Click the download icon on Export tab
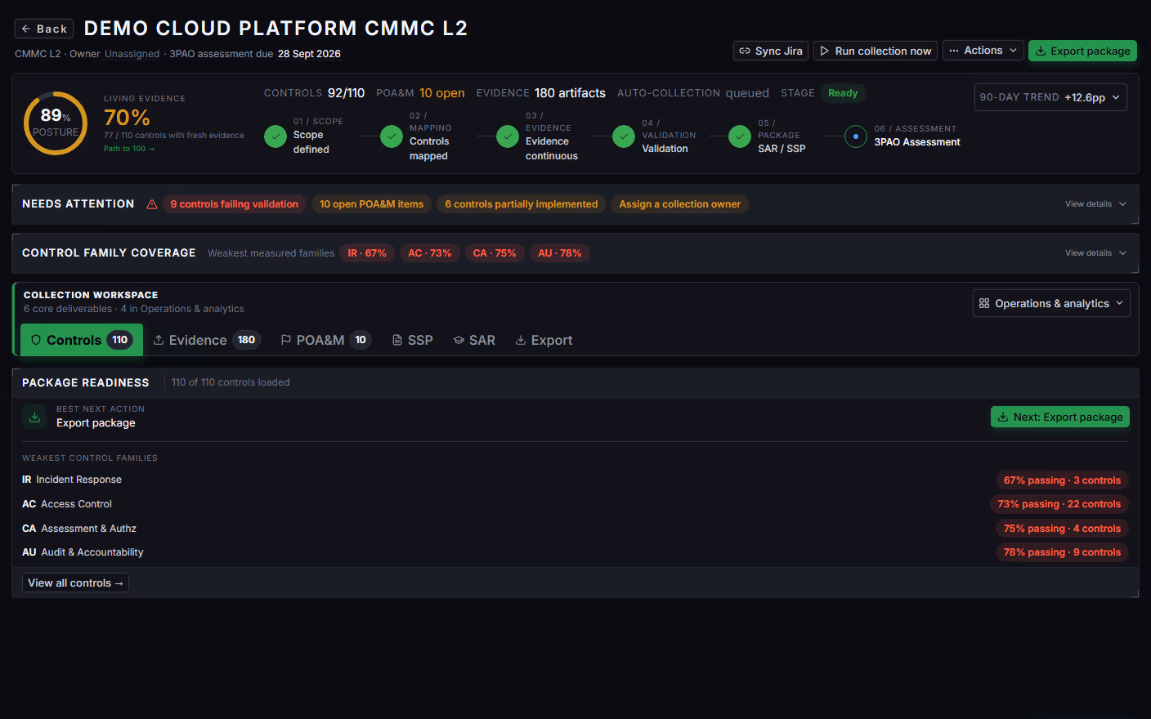1151x719 pixels. pos(521,340)
